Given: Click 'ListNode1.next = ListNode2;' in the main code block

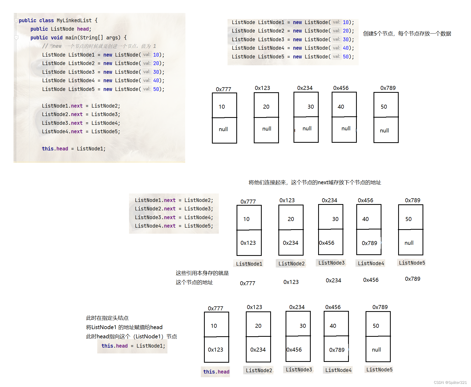Looking at the screenshot, I should coord(81,106).
